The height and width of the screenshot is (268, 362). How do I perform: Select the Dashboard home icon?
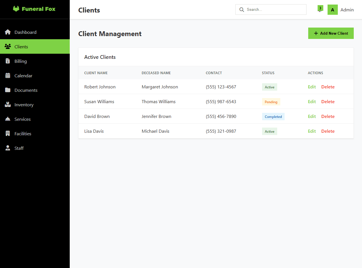(x=7, y=32)
